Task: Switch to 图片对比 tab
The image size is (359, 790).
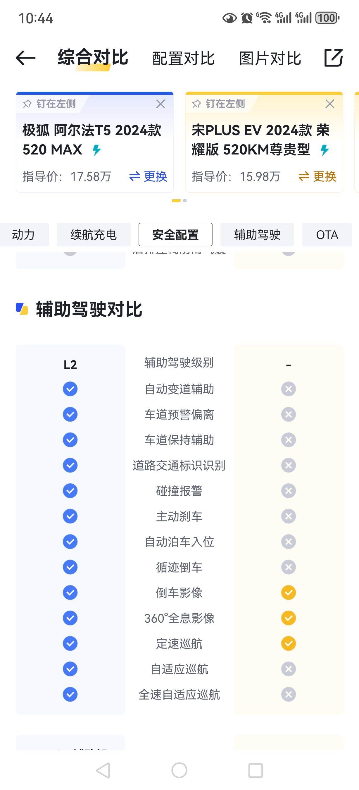Action: point(270,58)
